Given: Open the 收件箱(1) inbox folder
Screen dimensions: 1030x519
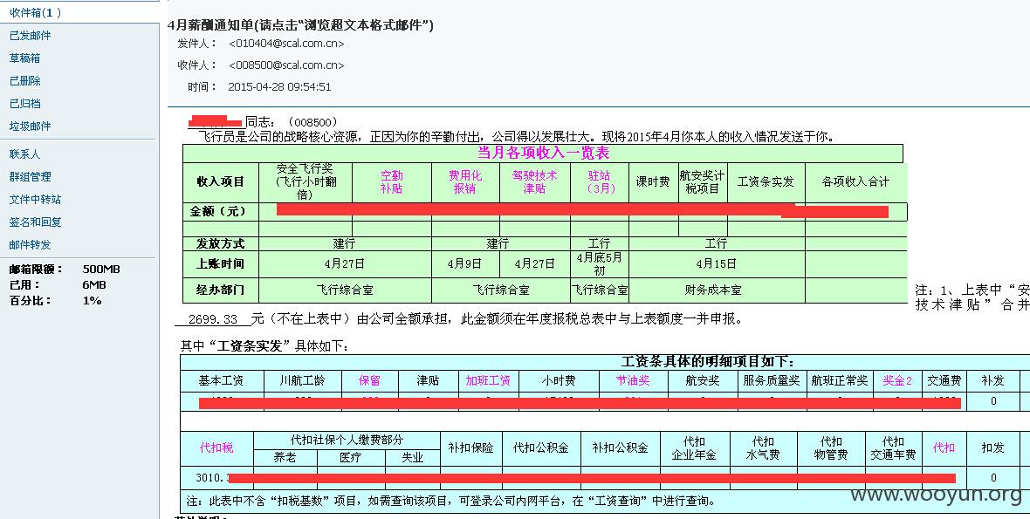Looking at the screenshot, I should 36,12.
